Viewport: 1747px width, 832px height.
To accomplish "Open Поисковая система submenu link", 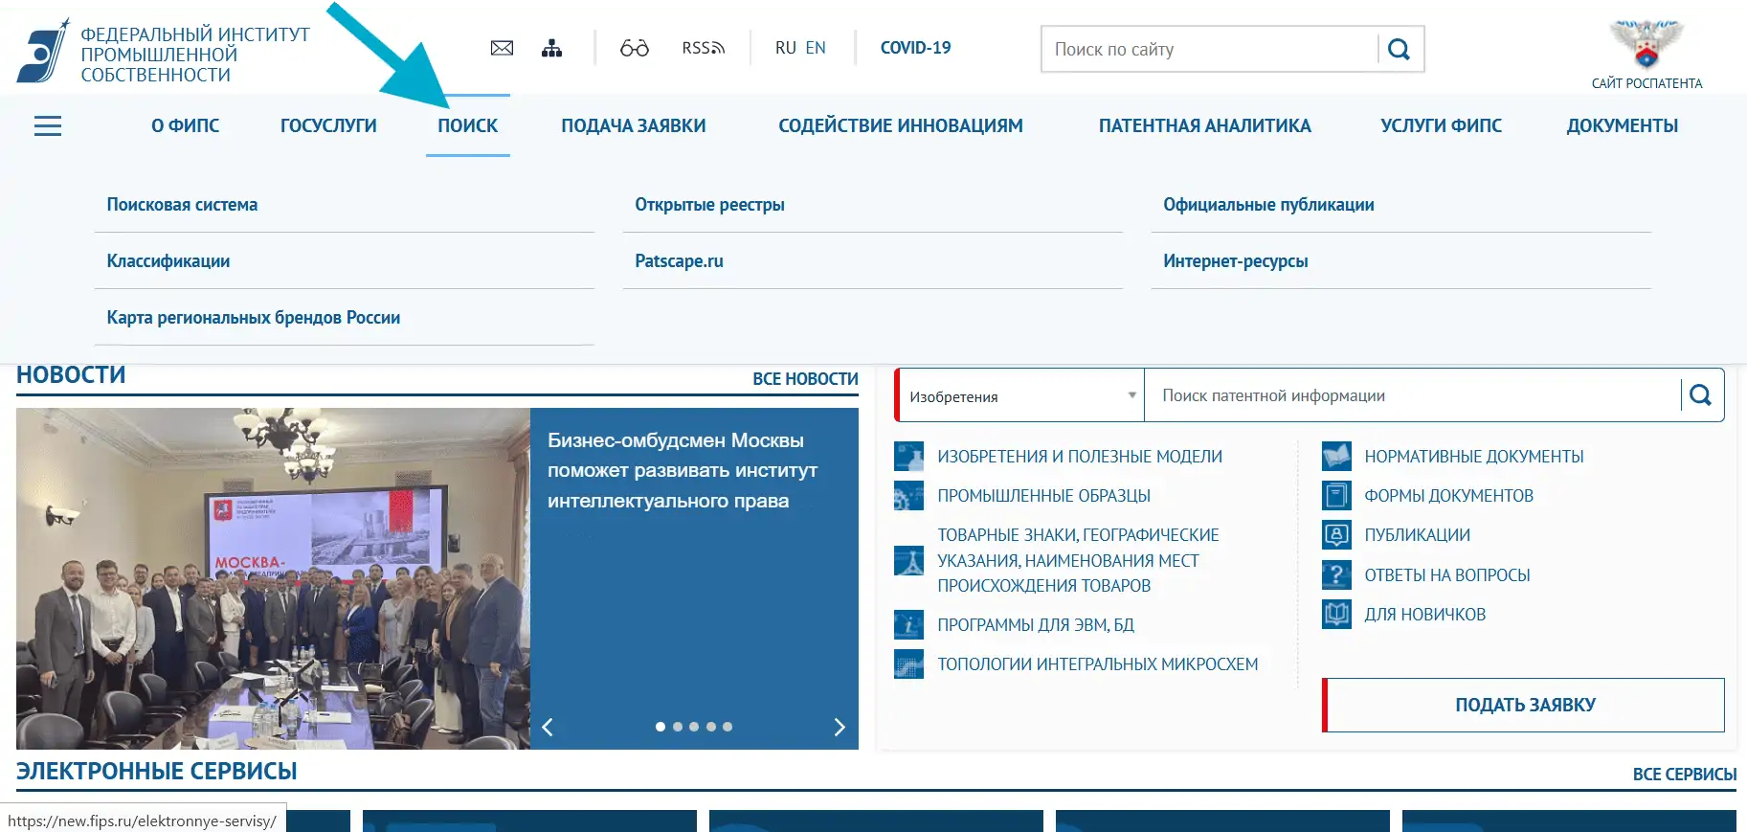I will tap(182, 205).
